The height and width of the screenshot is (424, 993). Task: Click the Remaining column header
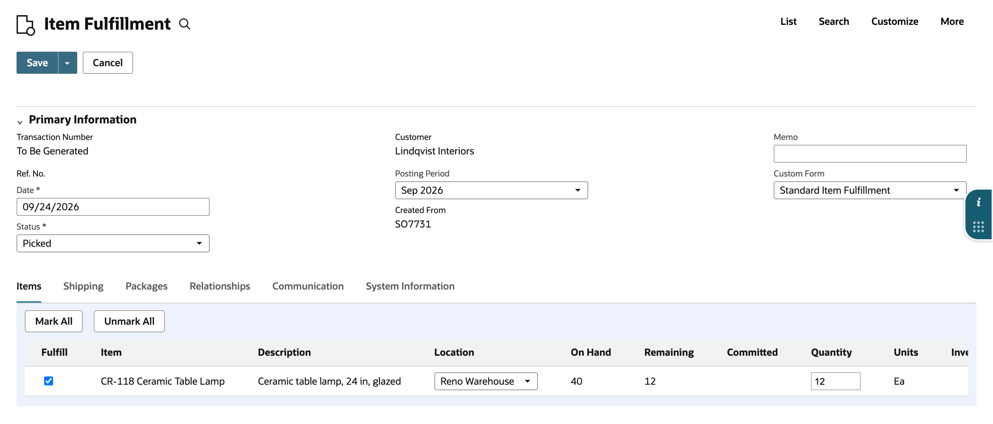[669, 352]
